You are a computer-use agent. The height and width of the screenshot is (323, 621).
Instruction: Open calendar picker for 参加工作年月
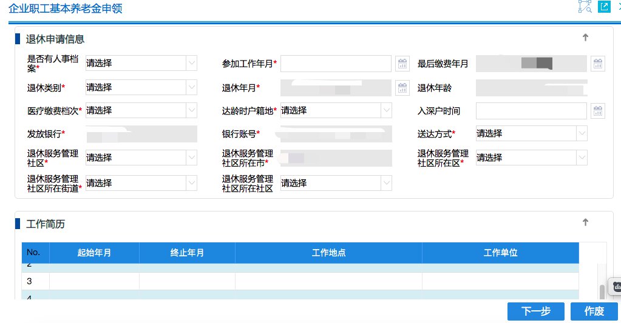point(402,64)
